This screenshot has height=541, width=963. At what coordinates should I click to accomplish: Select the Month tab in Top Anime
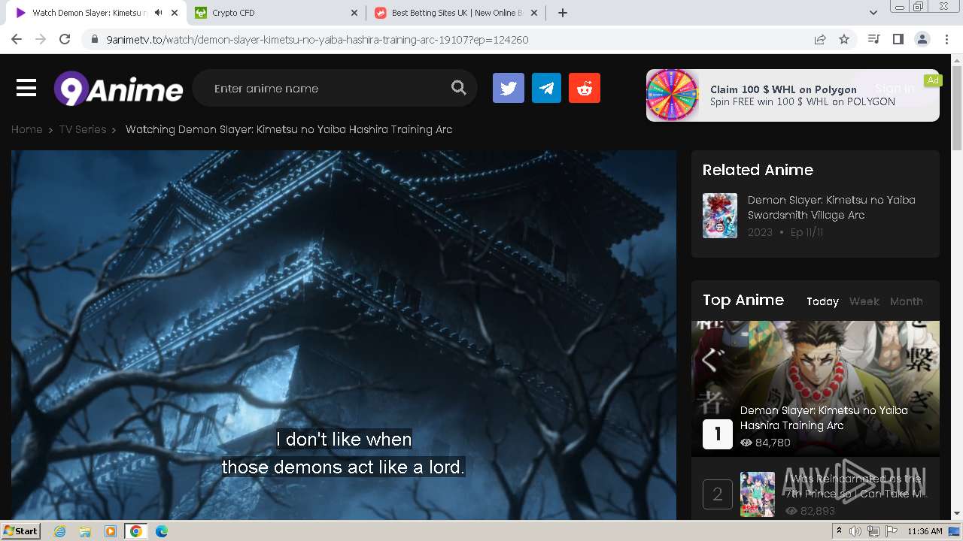pos(906,301)
